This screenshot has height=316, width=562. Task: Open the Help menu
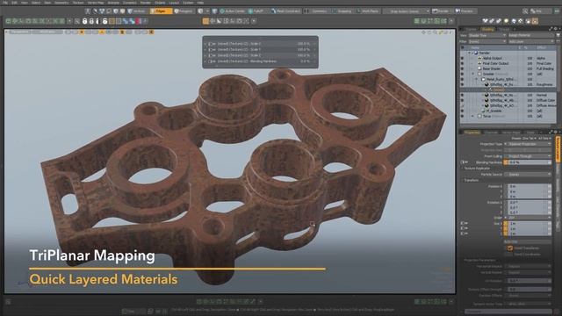click(x=200, y=3)
